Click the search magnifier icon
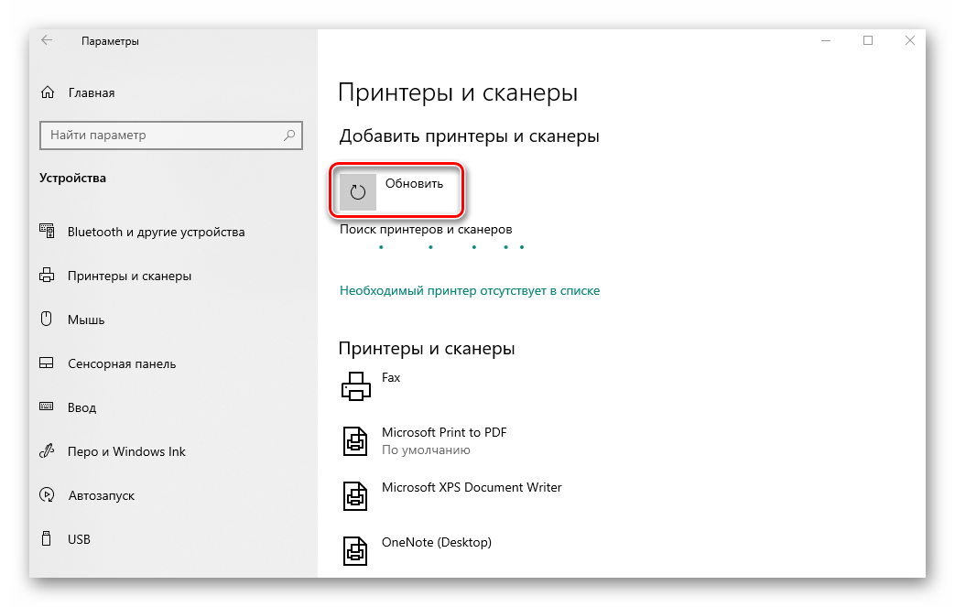Screen dimensions: 955x607 289,135
